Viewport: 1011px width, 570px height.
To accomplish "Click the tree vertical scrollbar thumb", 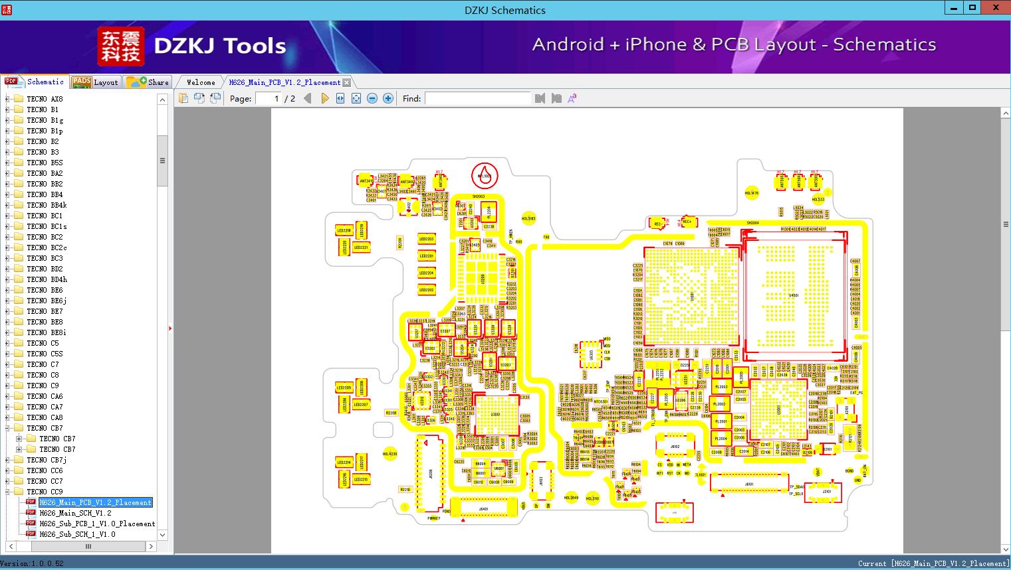I will tap(162, 161).
